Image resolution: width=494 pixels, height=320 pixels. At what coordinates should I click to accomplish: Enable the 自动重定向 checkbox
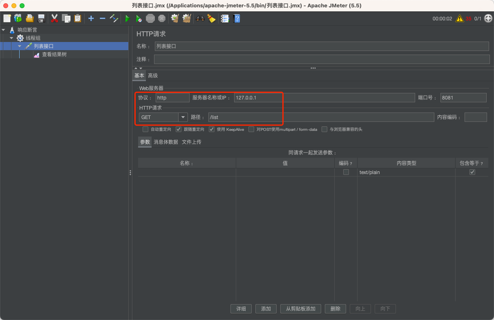145,129
